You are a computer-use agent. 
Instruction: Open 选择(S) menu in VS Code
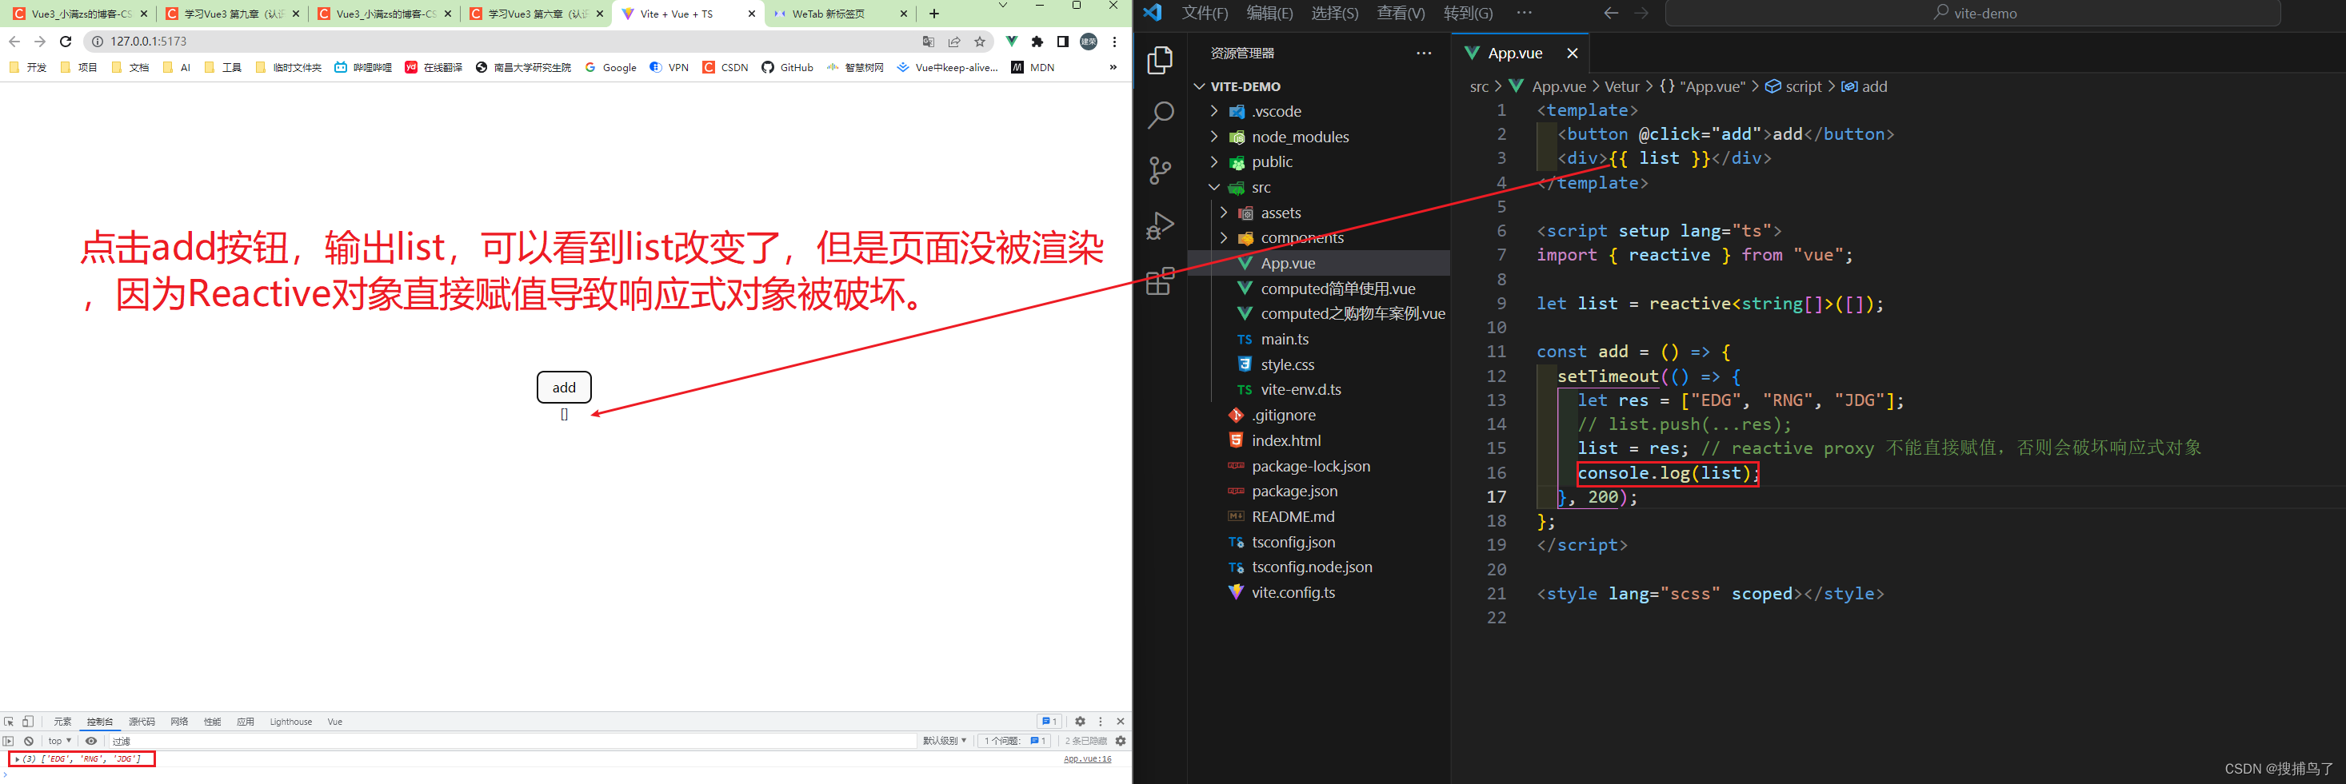coord(1335,13)
